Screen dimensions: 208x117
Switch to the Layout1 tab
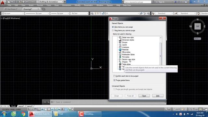point(21,106)
